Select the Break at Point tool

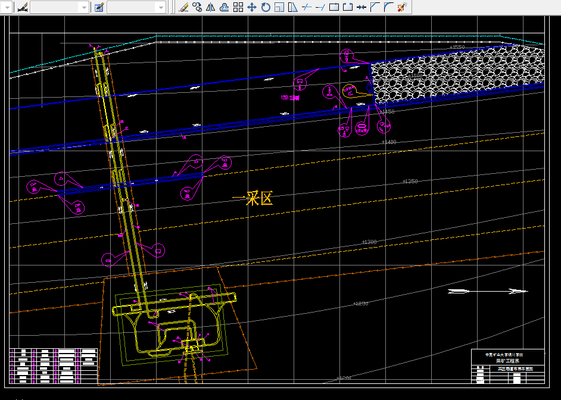point(334,7)
